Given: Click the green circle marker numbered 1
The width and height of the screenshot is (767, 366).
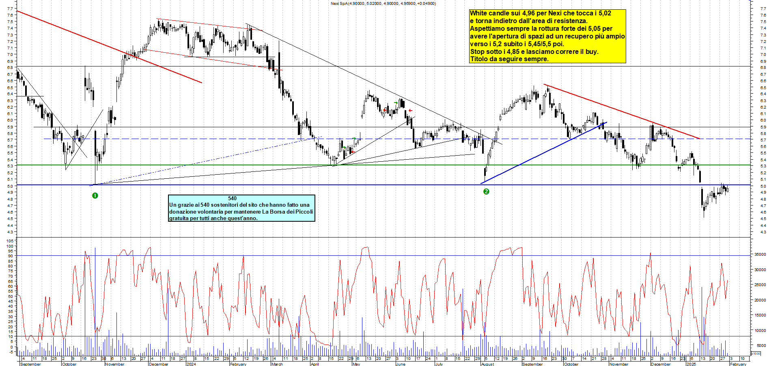Looking at the screenshot, I should (x=95, y=195).
